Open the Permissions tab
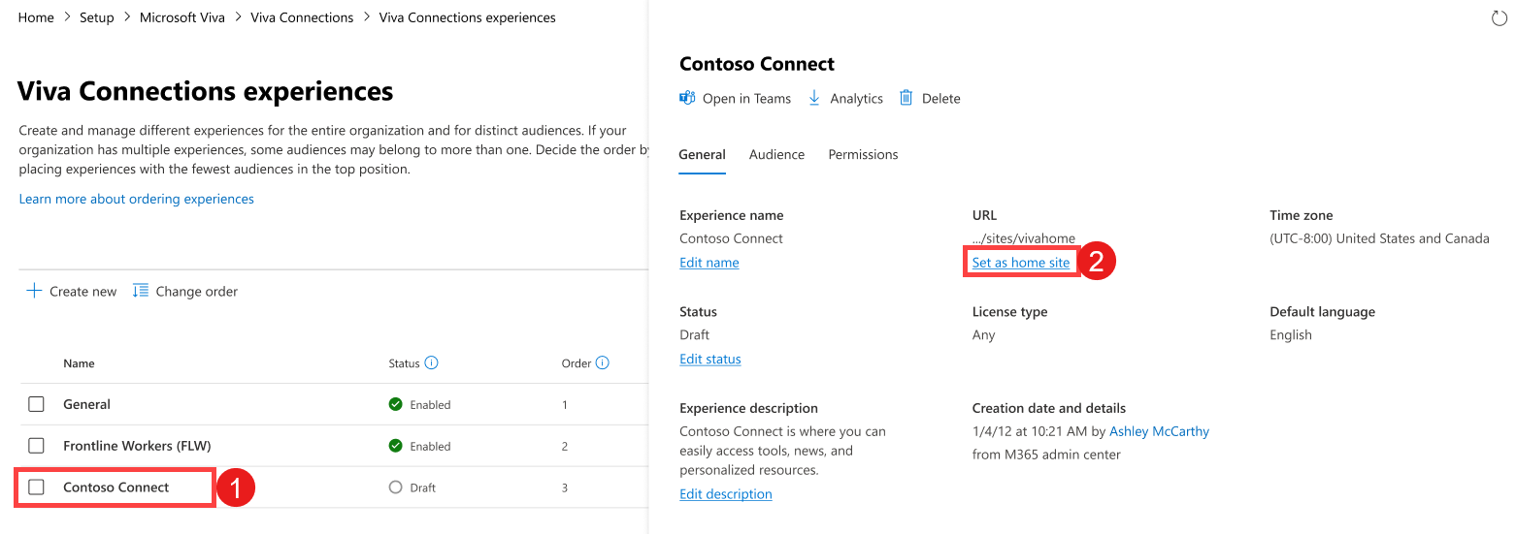Image resolution: width=1516 pixels, height=534 pixels. pyautogui.click(x=863, y=154)
